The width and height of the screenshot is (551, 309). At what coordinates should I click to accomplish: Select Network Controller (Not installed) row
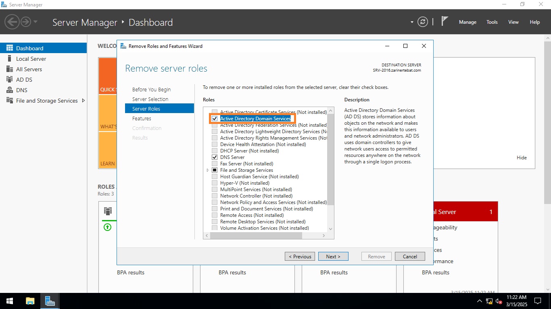(256, 196)
